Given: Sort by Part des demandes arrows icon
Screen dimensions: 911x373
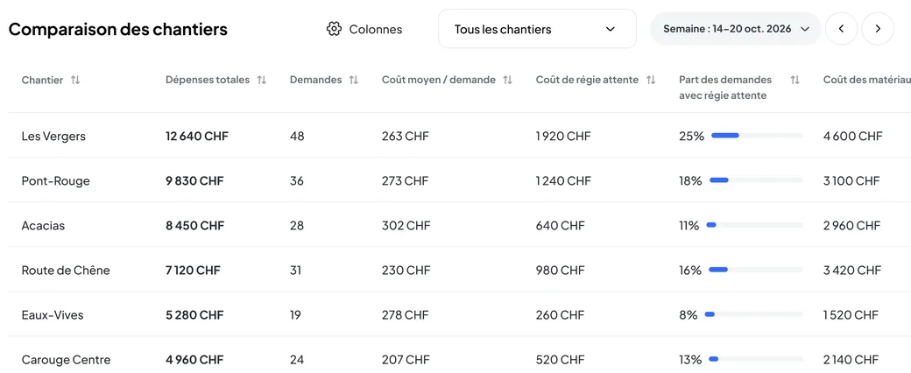Looking at the screenshot, I should click(x=794, y=81).
